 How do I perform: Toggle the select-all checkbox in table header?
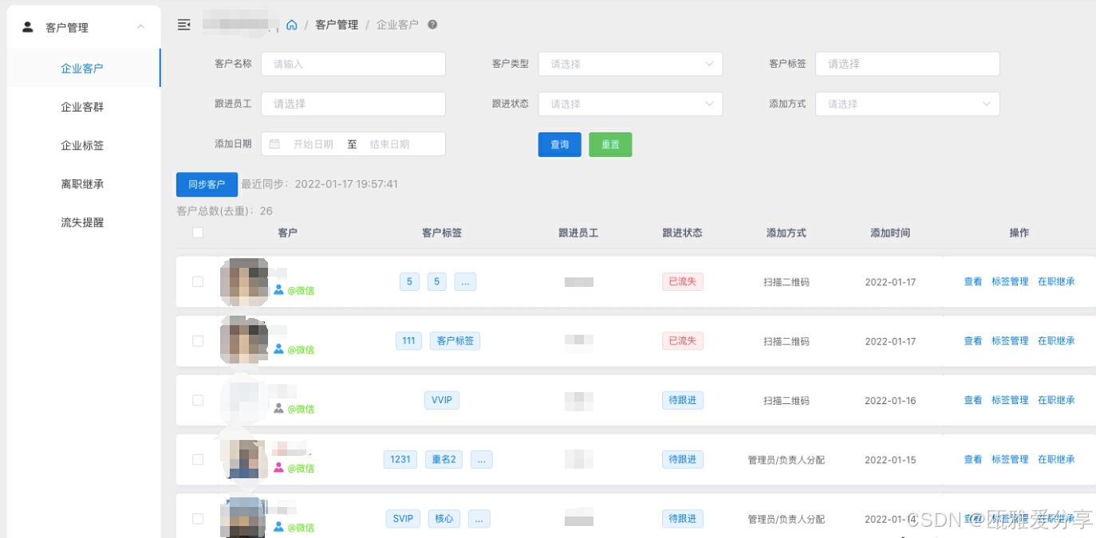(x=197, y=232)
